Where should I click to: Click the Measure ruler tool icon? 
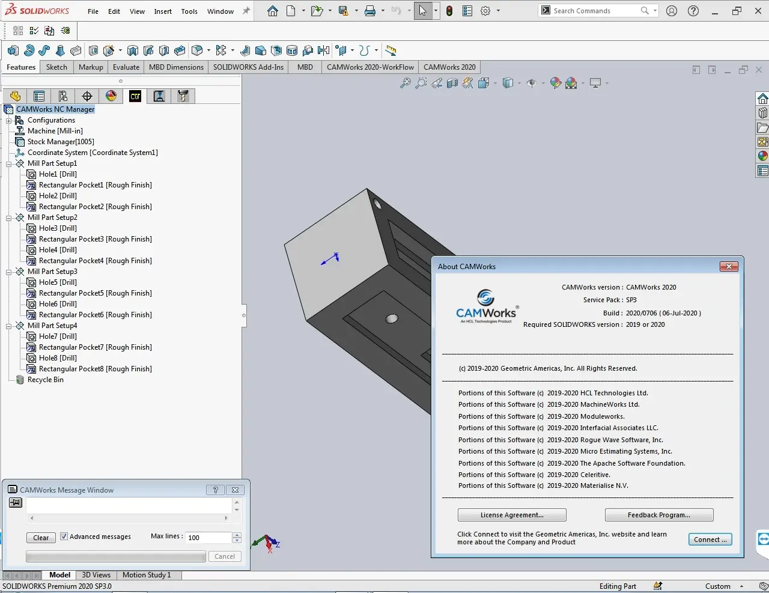(x=391, y=50)
